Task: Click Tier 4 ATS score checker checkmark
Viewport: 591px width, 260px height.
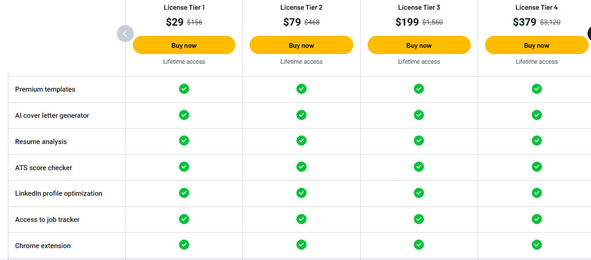Action: (x=536, y=167)
